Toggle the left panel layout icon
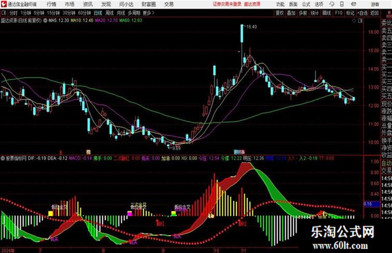The height and width of the screenshot is (253, 392). [x=3, y=13]
